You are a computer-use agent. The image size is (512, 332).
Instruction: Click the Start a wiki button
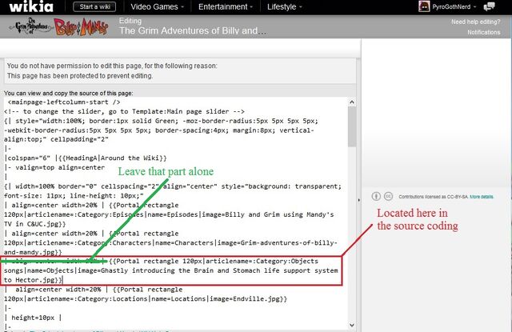(x=94, y=6)
